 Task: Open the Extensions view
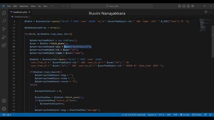(4, 45)
